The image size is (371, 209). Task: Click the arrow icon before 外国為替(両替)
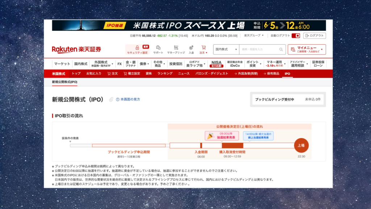[x=235, y=74]
